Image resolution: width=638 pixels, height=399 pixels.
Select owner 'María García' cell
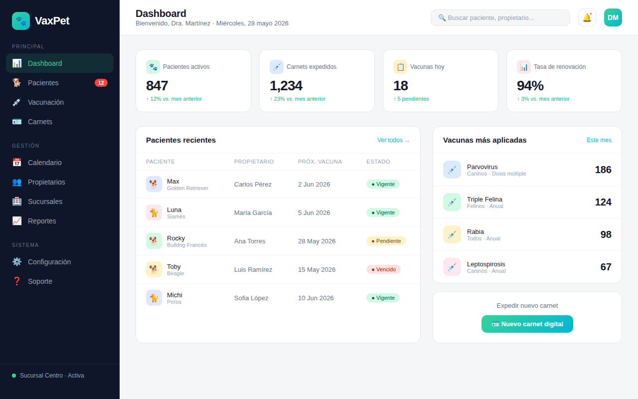pos(253,212)
